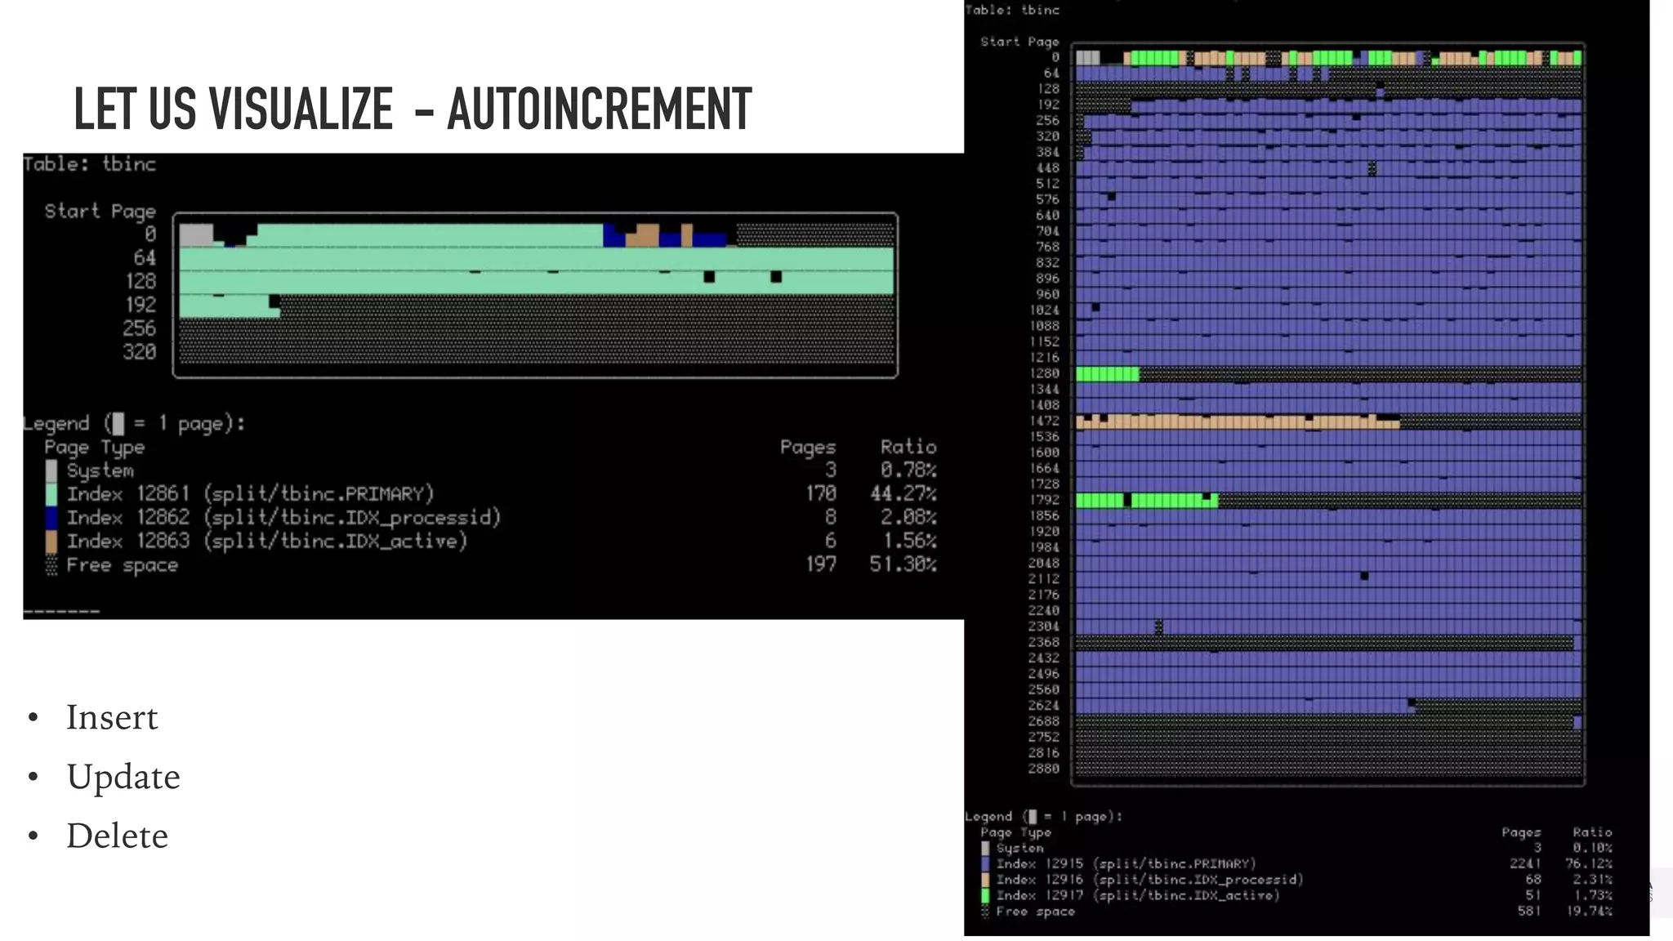Click row label '320' in left chart
The width and height of the screenshot is (1673, 941).
pos(140,352)
